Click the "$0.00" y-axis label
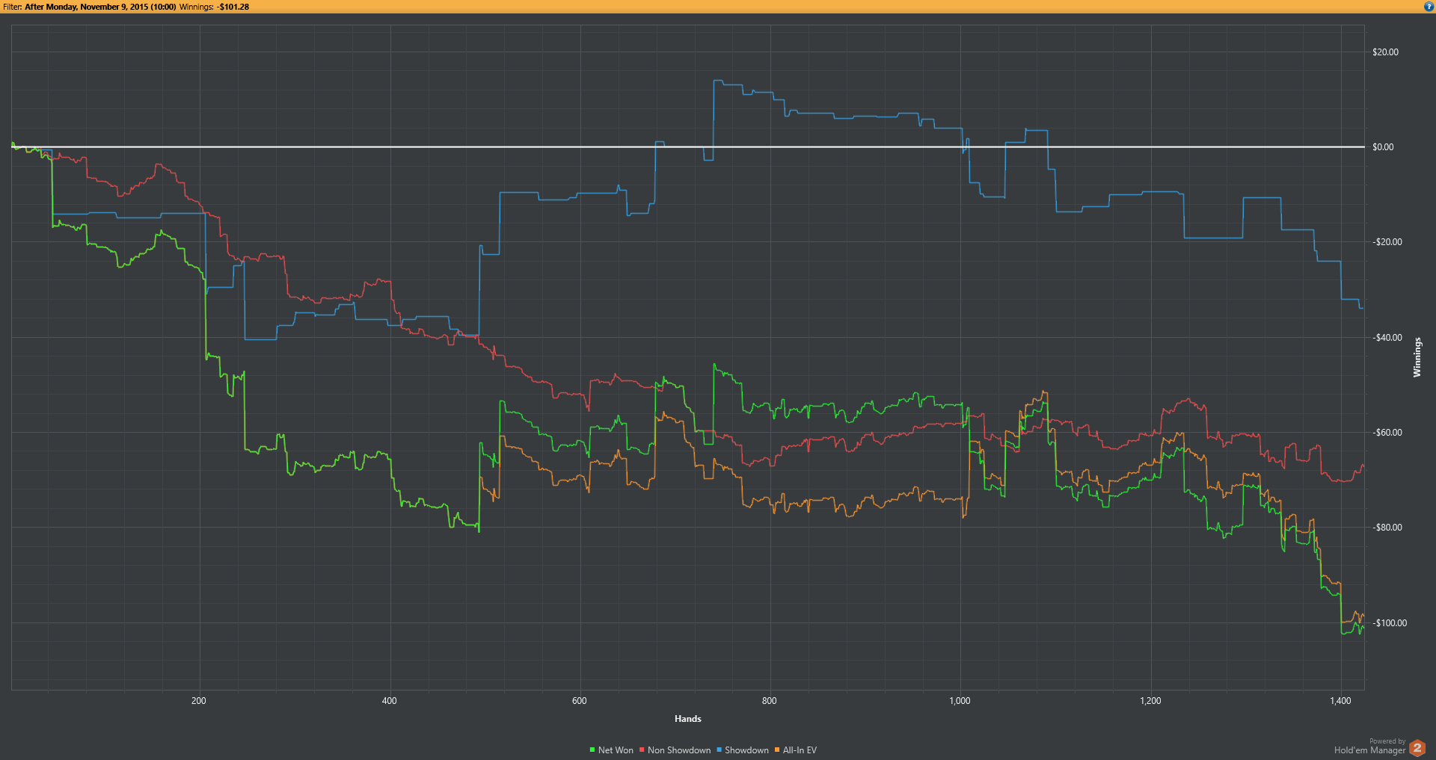 (x=1383, y=147)
